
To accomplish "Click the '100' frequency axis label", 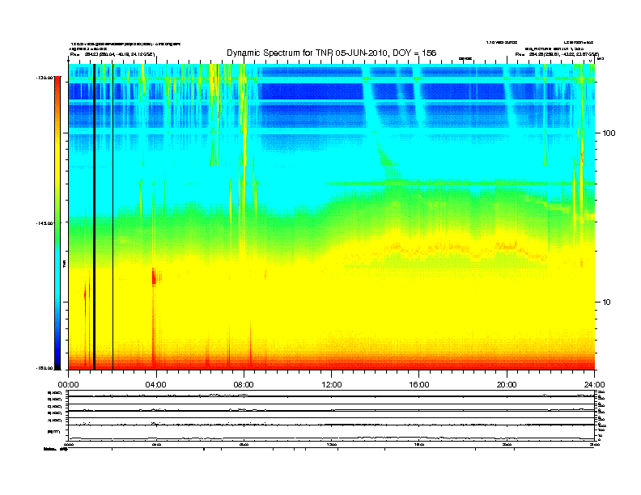I will click(x=609, y=133).
